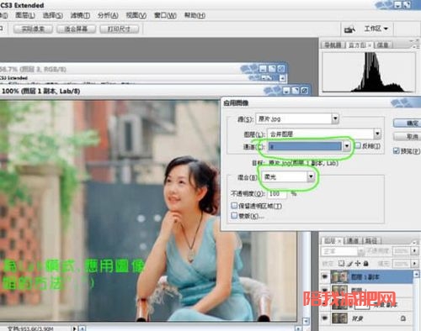Check the Preserve Transparency checkbox
Screen dimensions: 421x331
coord(234,206)
